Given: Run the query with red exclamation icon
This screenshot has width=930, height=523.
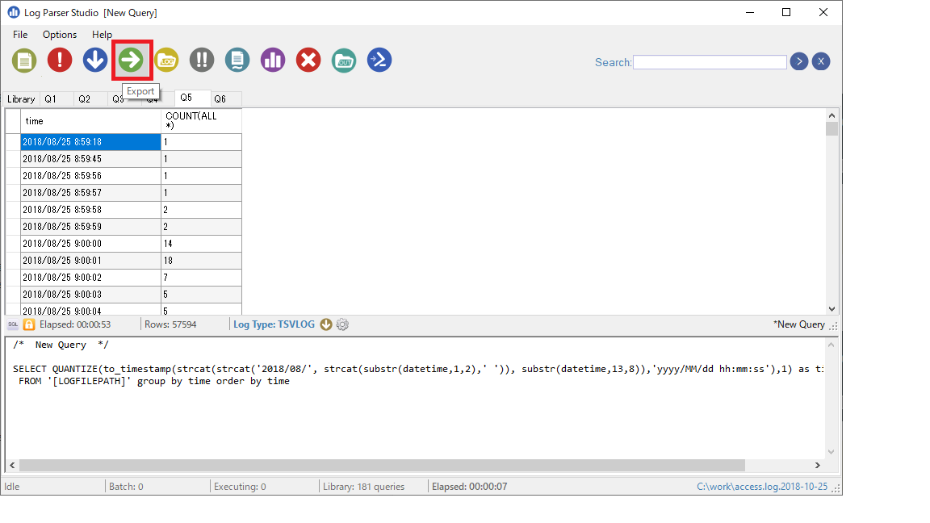Looking at the screenshot, I should (x=60, y=60).
